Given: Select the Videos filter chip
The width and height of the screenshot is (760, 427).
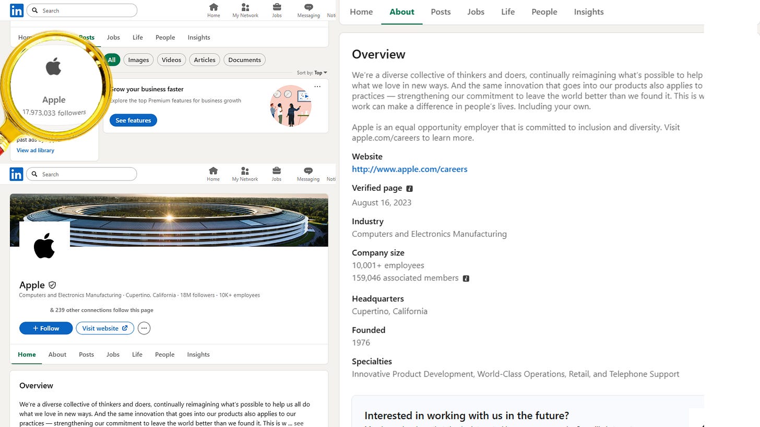Looking at the screenshot, I should [x=171, y=60].
